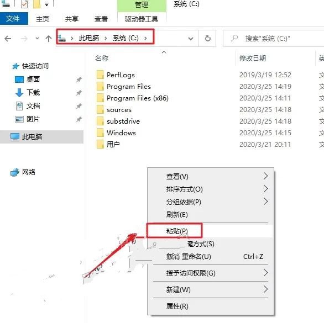Expand the address bar history dropdown

click(x=191, y=39)
